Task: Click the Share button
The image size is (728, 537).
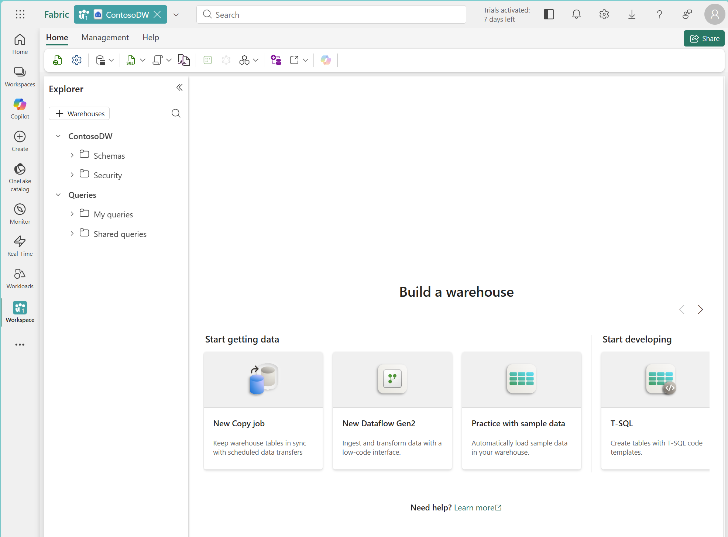Action: coord(704,38)
